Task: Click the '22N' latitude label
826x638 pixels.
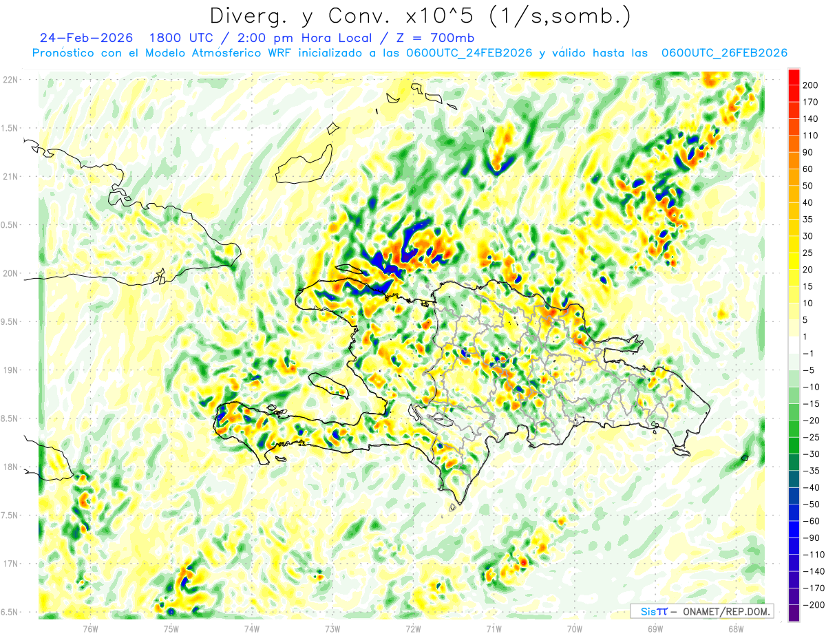Action: click(x=10, y=80)
